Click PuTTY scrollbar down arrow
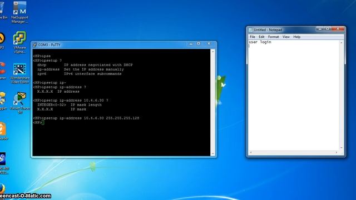The width and height of the screenshot is (356, 200). point(212,153)
